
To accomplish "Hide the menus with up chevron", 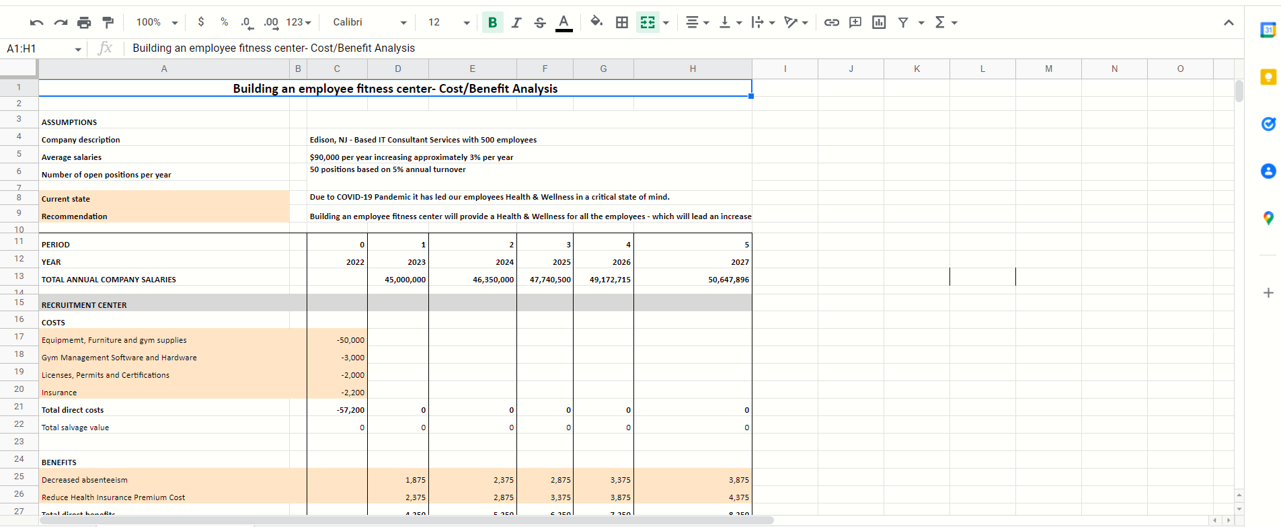I will click(1229, 22).
